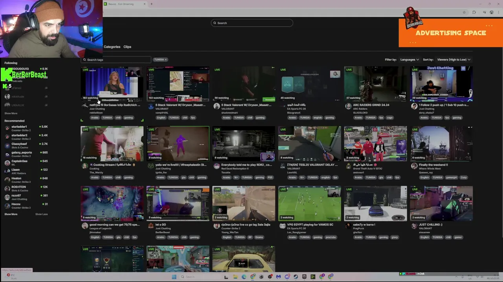Click the Search tags input field
Image resolution: width=503 pixels, height=282 pixels.
click(116, 60)
